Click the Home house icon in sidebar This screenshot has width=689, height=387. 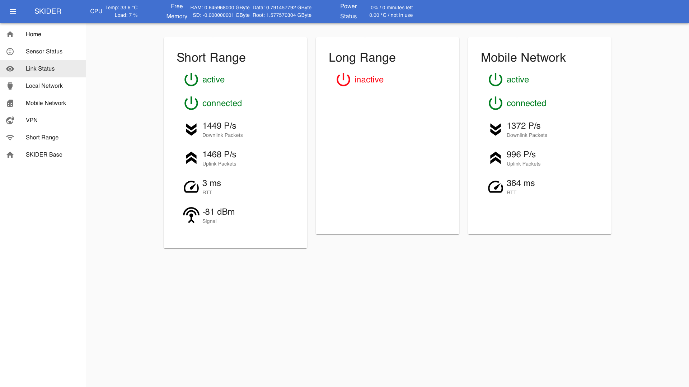(x=10, y=34)
